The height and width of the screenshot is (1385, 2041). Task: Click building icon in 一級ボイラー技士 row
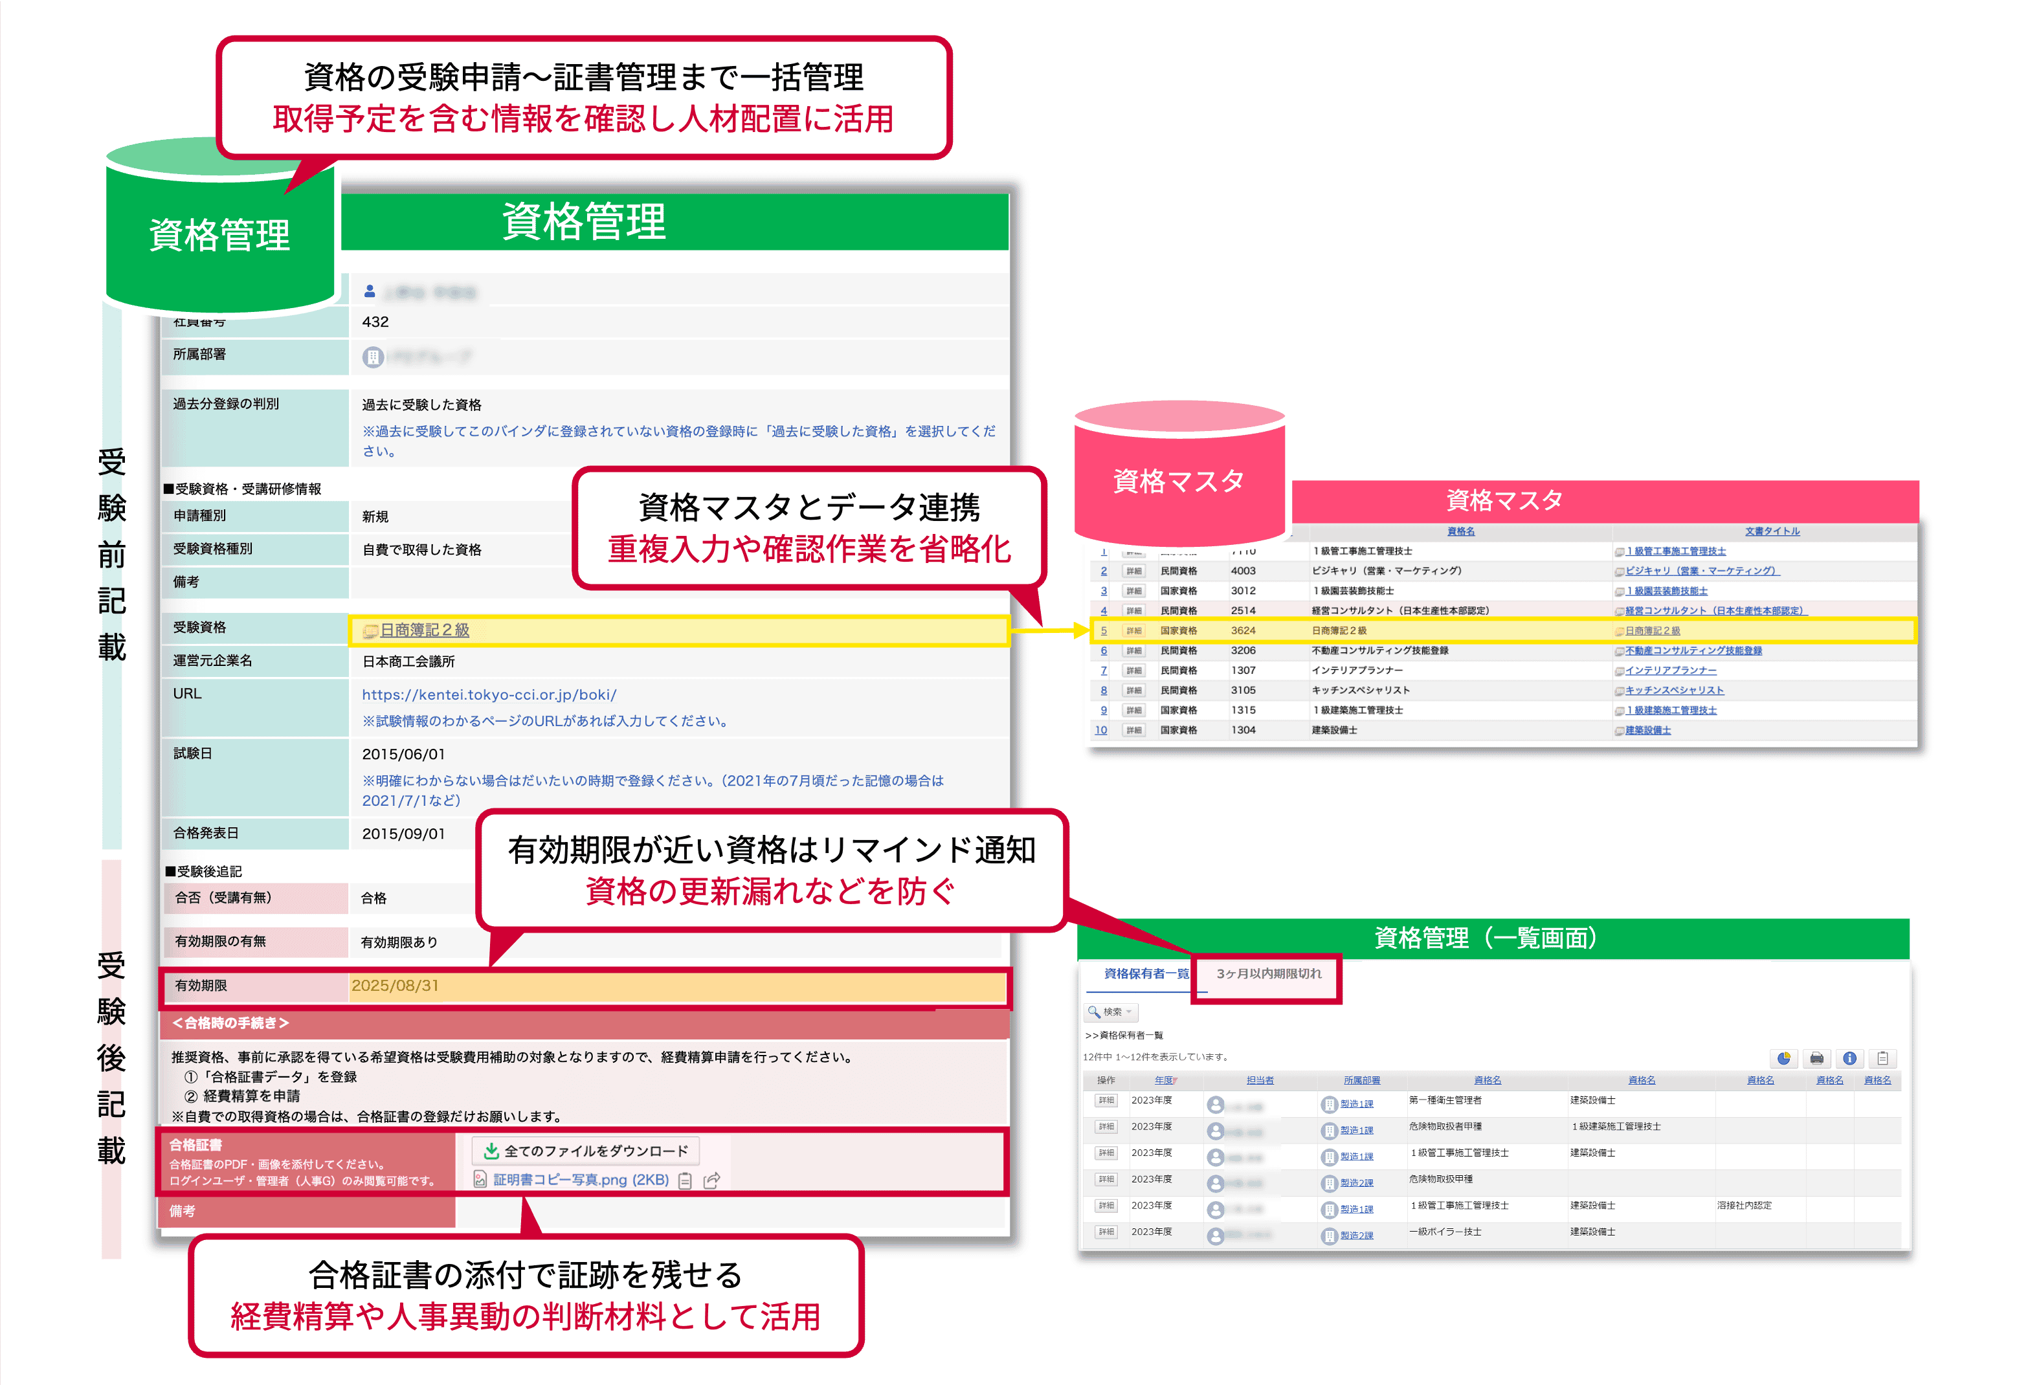[x=1329, y=1237]
